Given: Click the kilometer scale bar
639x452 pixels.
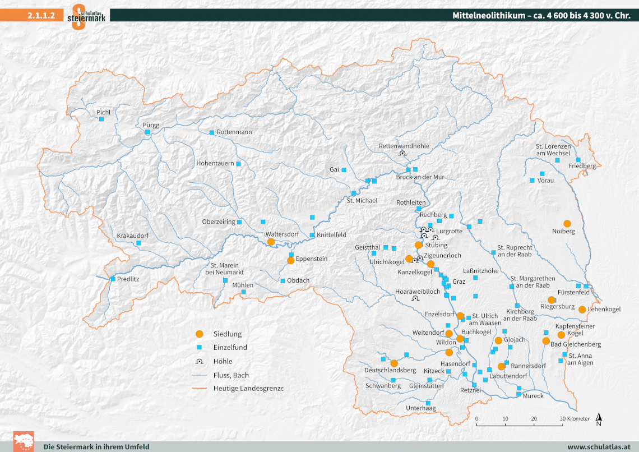Looking at the screenshot, I should pos(520,425).
